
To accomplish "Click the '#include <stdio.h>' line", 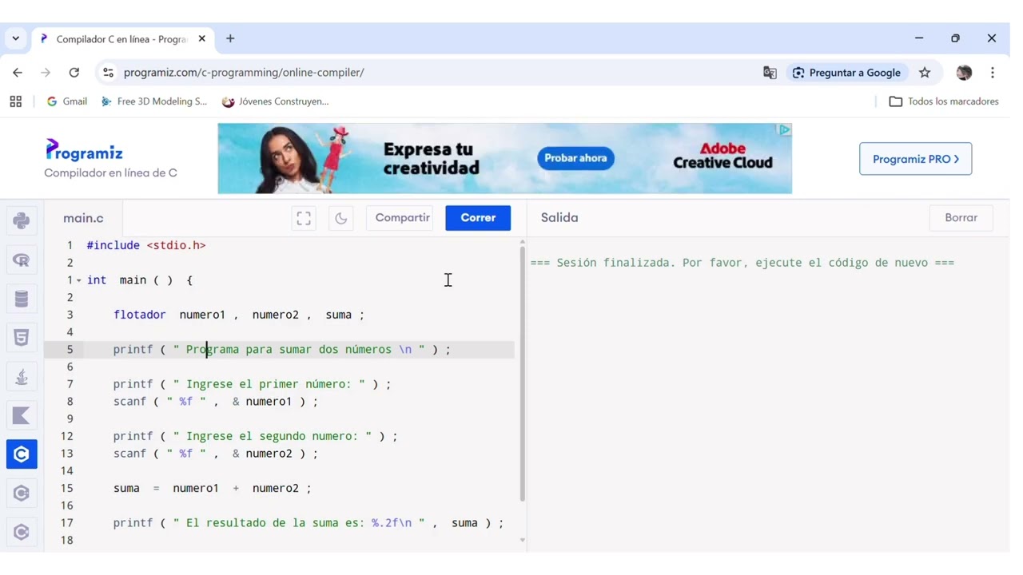I will [x=146, y=245].
